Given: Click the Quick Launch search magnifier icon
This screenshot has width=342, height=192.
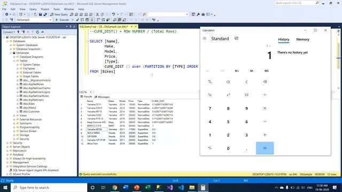Looking at the screenshot, I should (317, 3).
